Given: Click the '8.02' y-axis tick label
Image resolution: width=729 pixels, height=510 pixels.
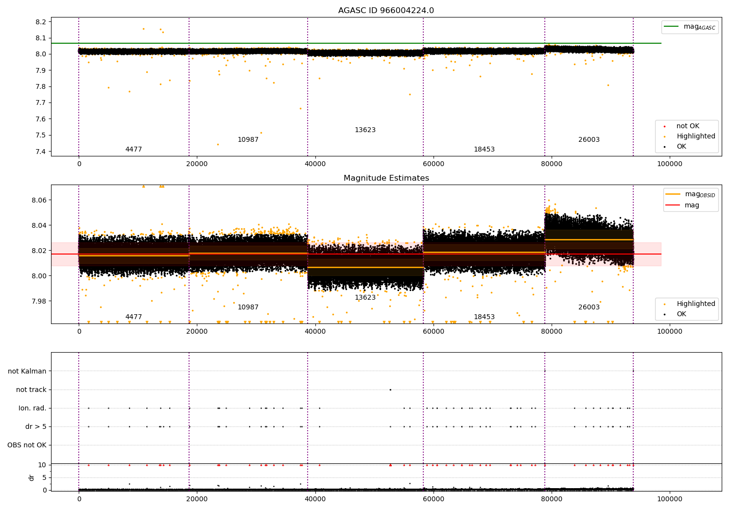Looking at the screenshot, I should [x=39, y=251].
